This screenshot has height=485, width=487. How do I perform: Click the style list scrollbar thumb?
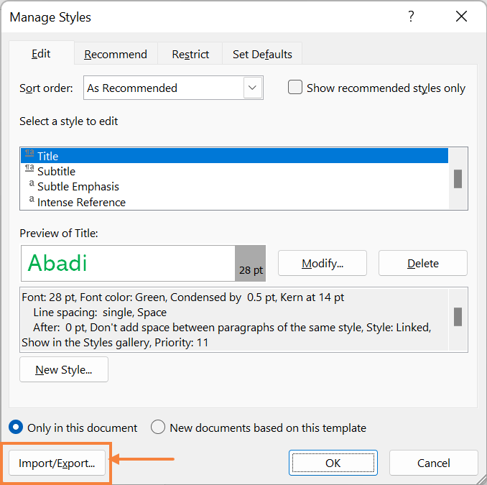point(458,179)
